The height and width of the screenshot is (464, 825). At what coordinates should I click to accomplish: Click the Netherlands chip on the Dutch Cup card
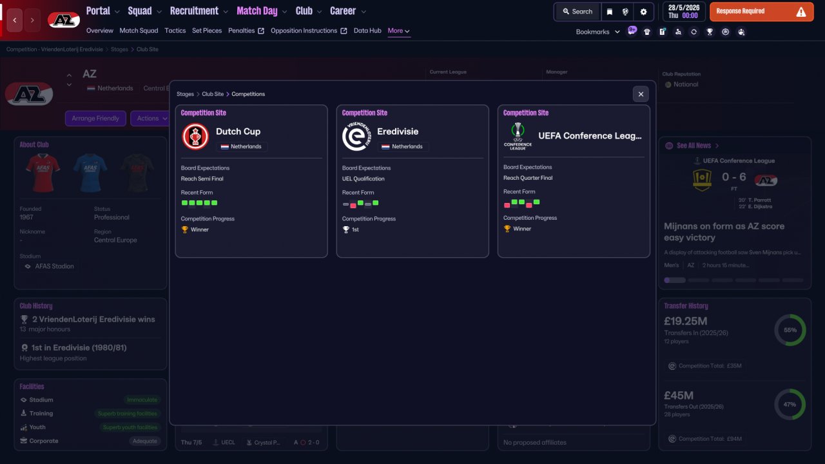click(242, 147)
